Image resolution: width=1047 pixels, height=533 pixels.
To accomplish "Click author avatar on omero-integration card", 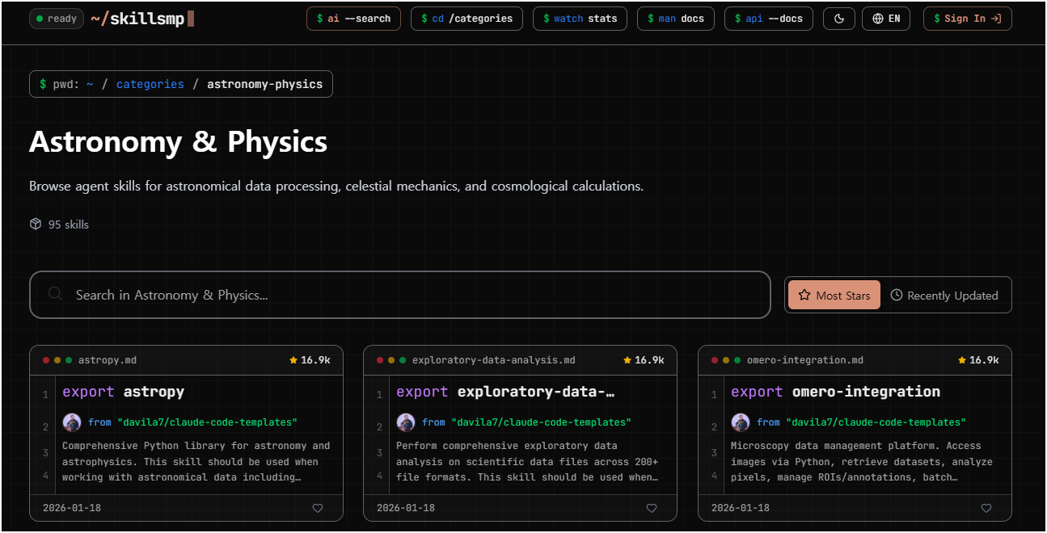I will 741,422.
